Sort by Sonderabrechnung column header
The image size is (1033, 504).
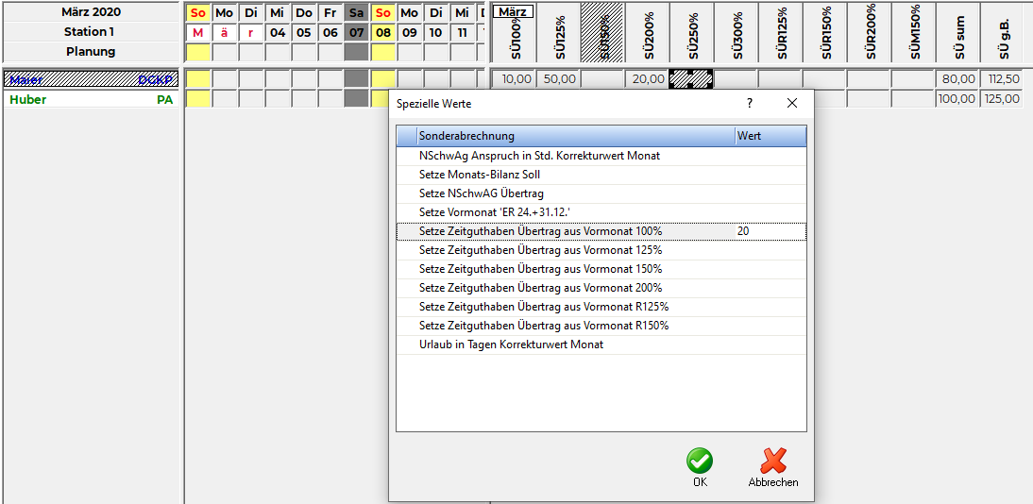[567, 136]
